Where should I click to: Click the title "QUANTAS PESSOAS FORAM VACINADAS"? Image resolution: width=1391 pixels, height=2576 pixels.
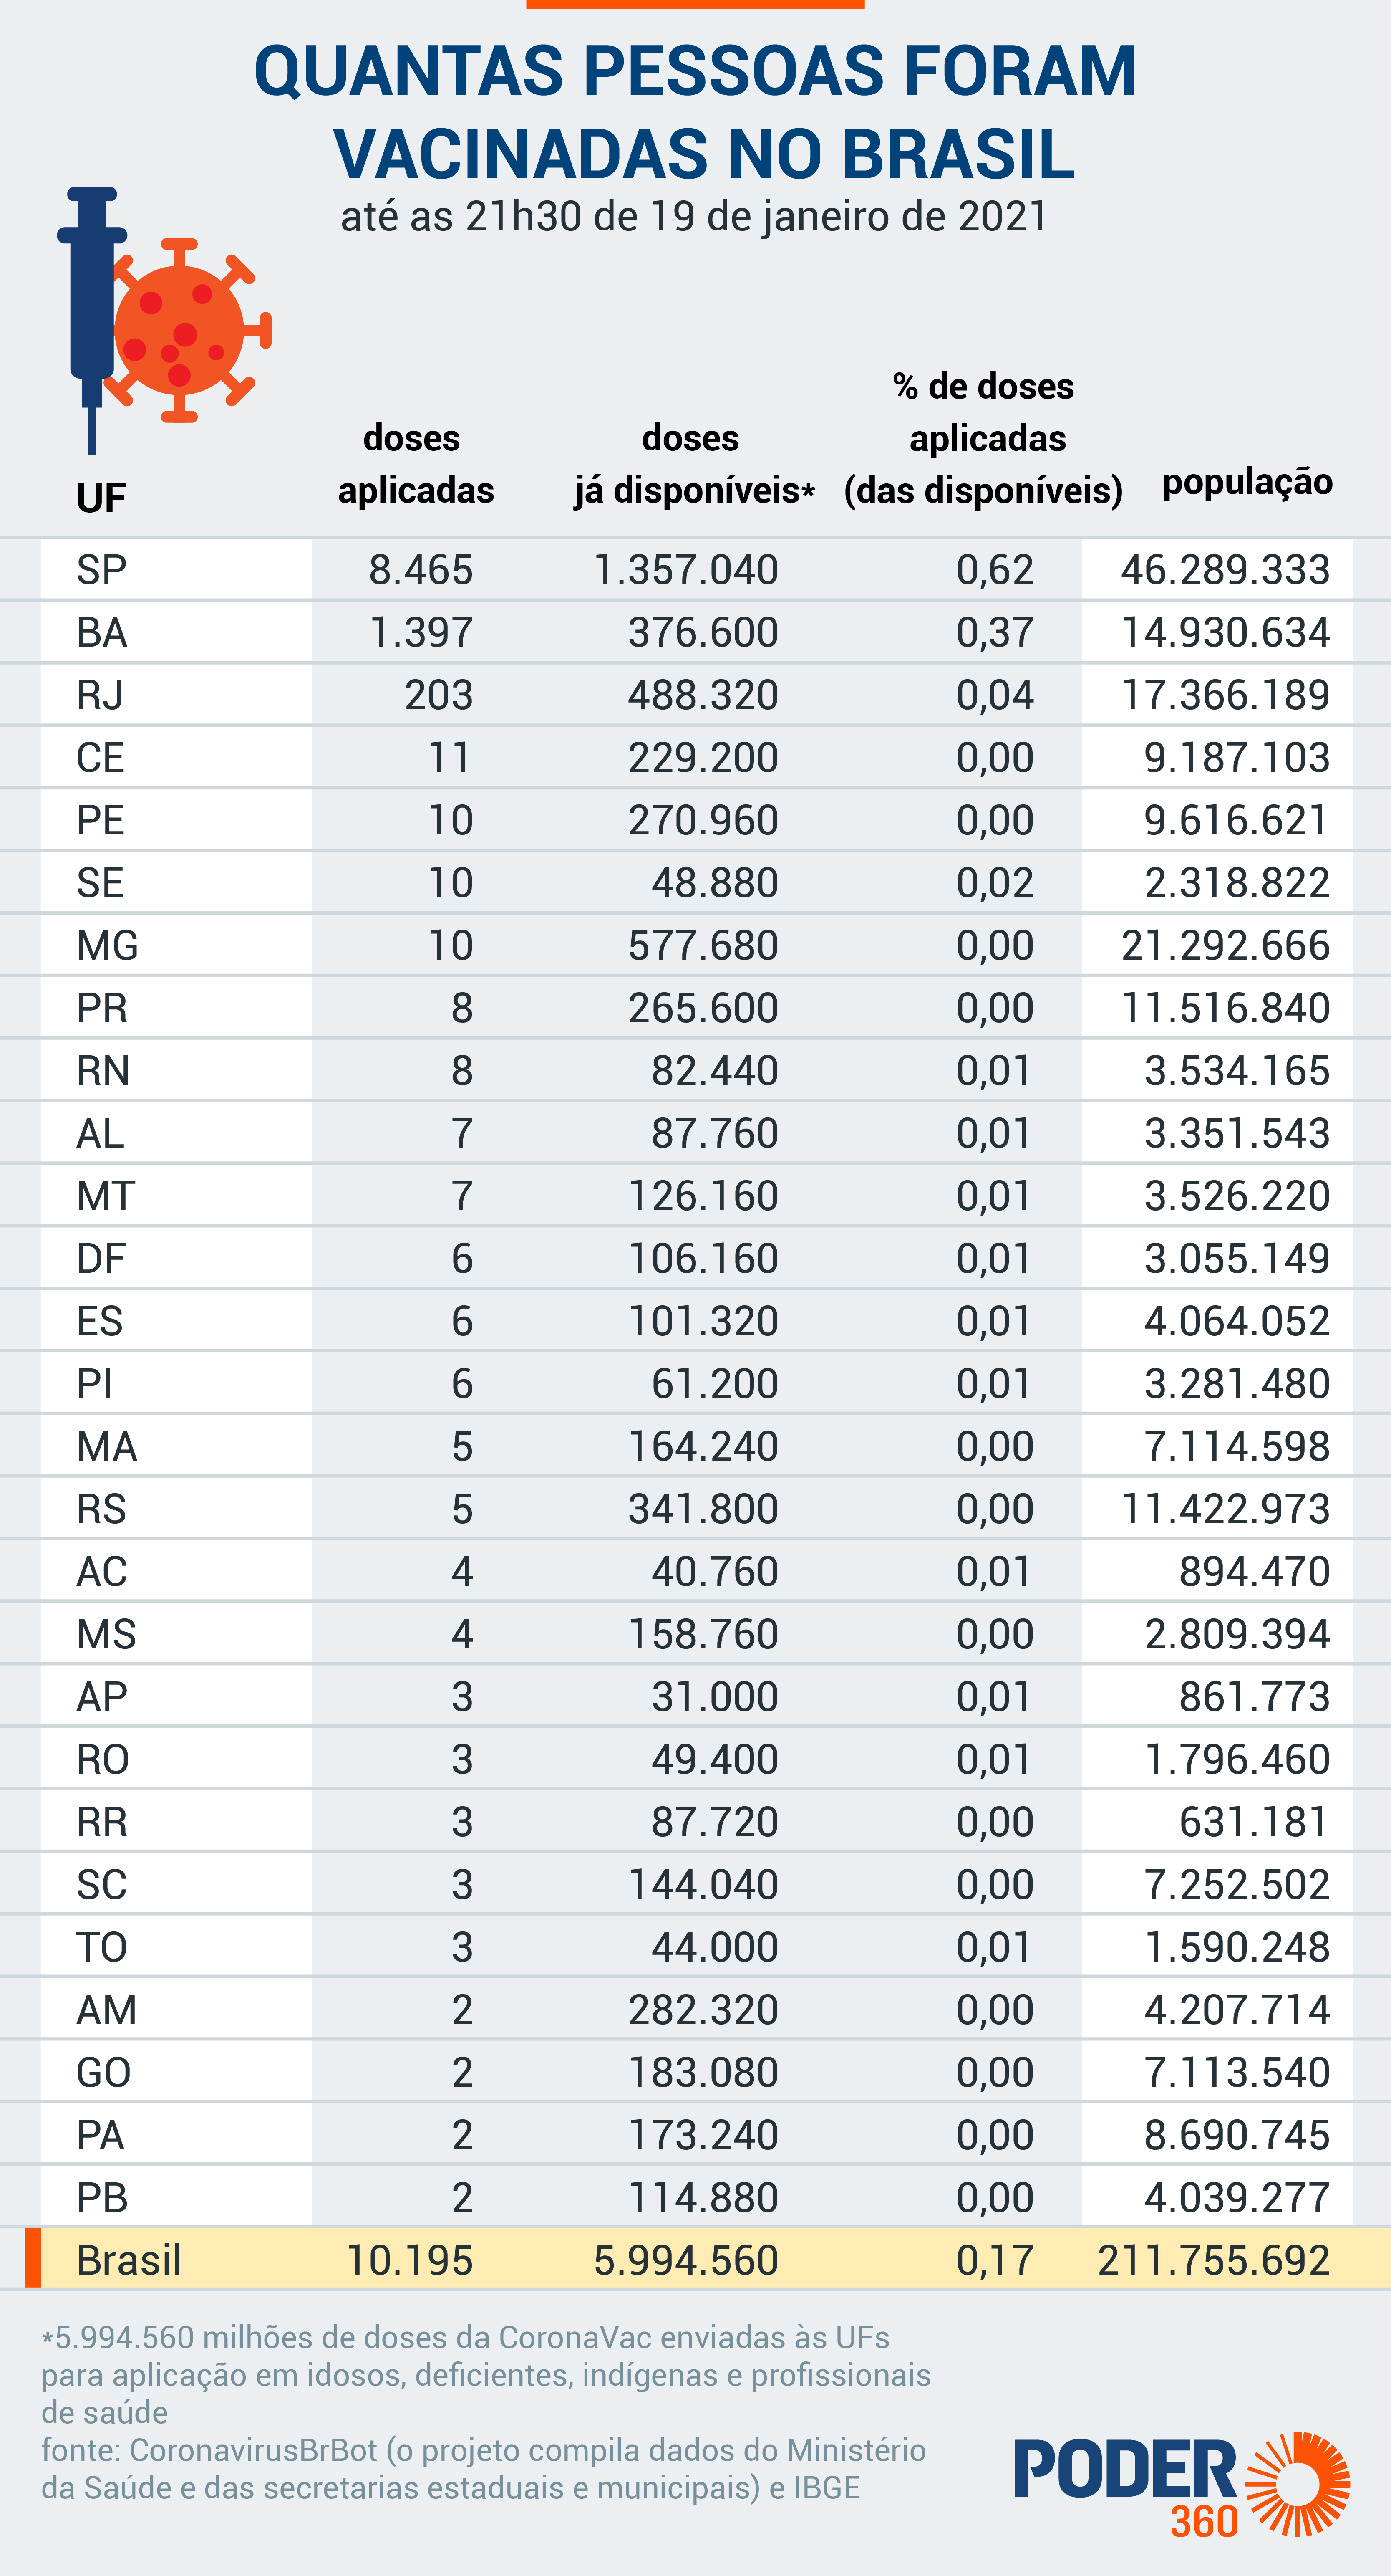(x=695, y=111)
